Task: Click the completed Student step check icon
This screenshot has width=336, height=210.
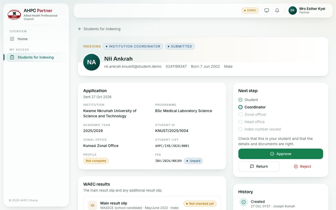Action: 240,100
